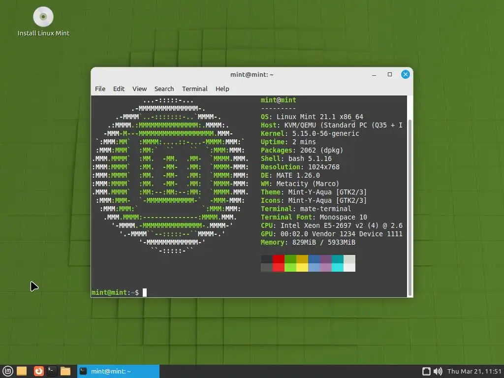Click the text 'OS: Linux Mint 21.1 x86_64'
Screen dimensions: 504x378
[x=312, y=117]
